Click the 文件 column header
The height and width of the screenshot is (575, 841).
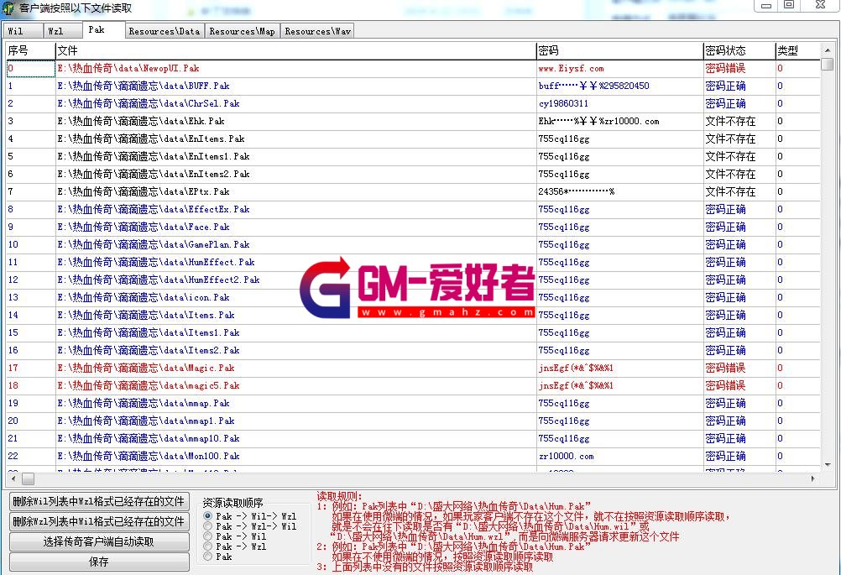(295, 50)
